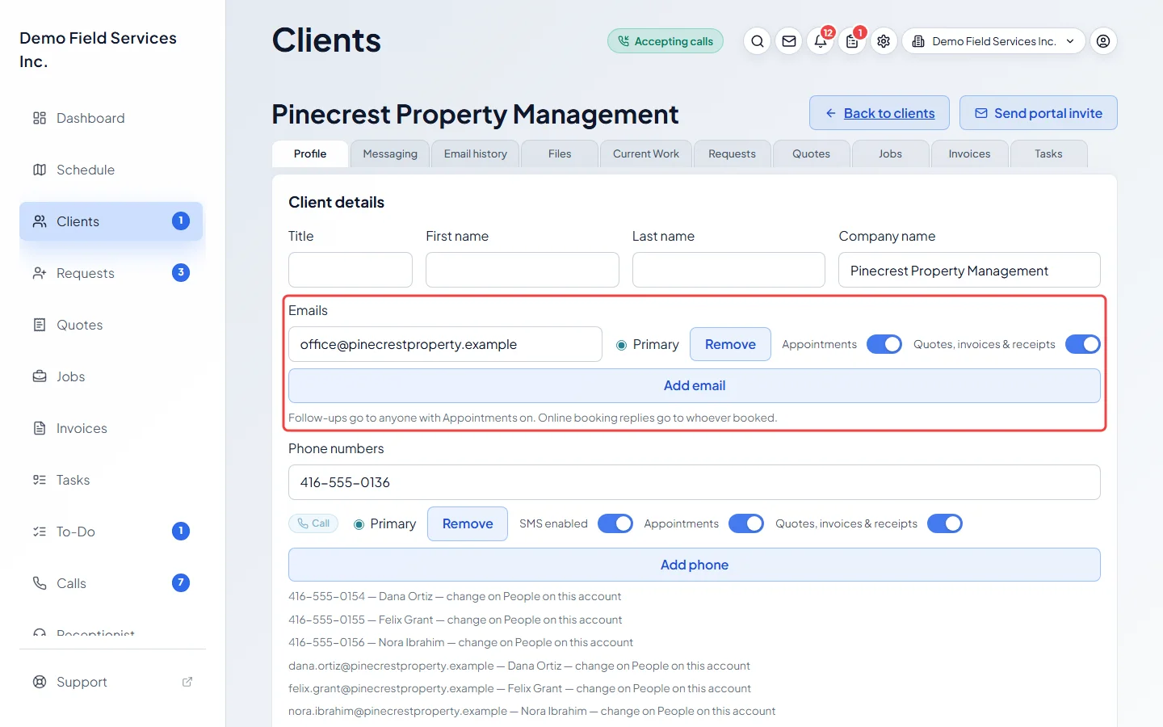Click the Send portal invite button
The height and width of the screenshot is (727, 1163).
(1039, 113)
